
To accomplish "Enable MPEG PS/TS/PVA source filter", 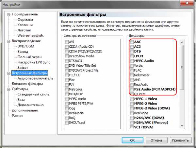I will click(x=67, y=104).
